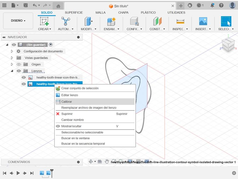Screen dimensions: 238x179
Task: Toggle eye of the selected healthy-tooth canvas
Action: (24, 84)
